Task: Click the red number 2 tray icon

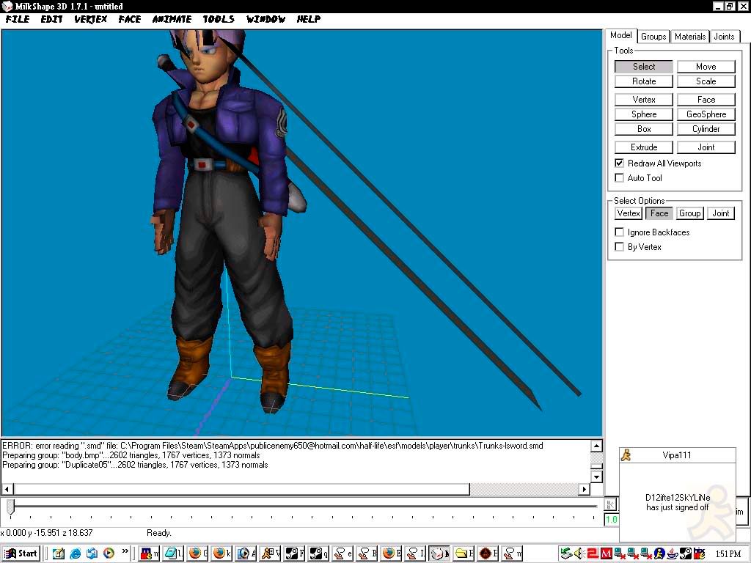Action: [x=593, y=553]
